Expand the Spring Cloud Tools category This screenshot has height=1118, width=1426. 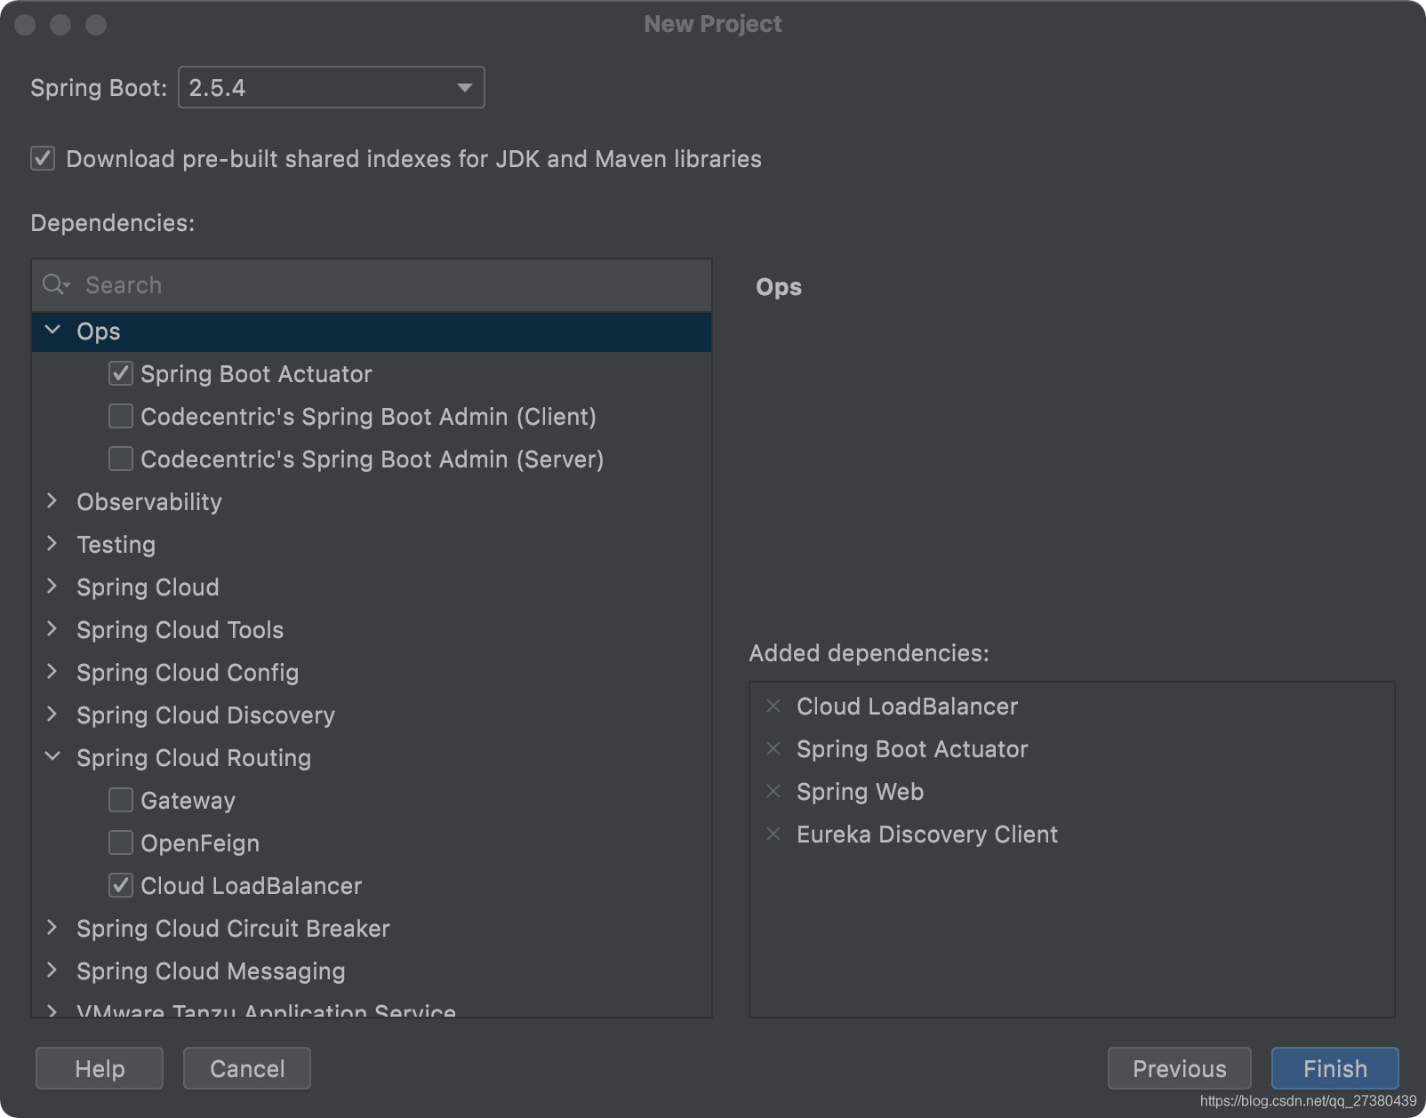tap(52, 629)
